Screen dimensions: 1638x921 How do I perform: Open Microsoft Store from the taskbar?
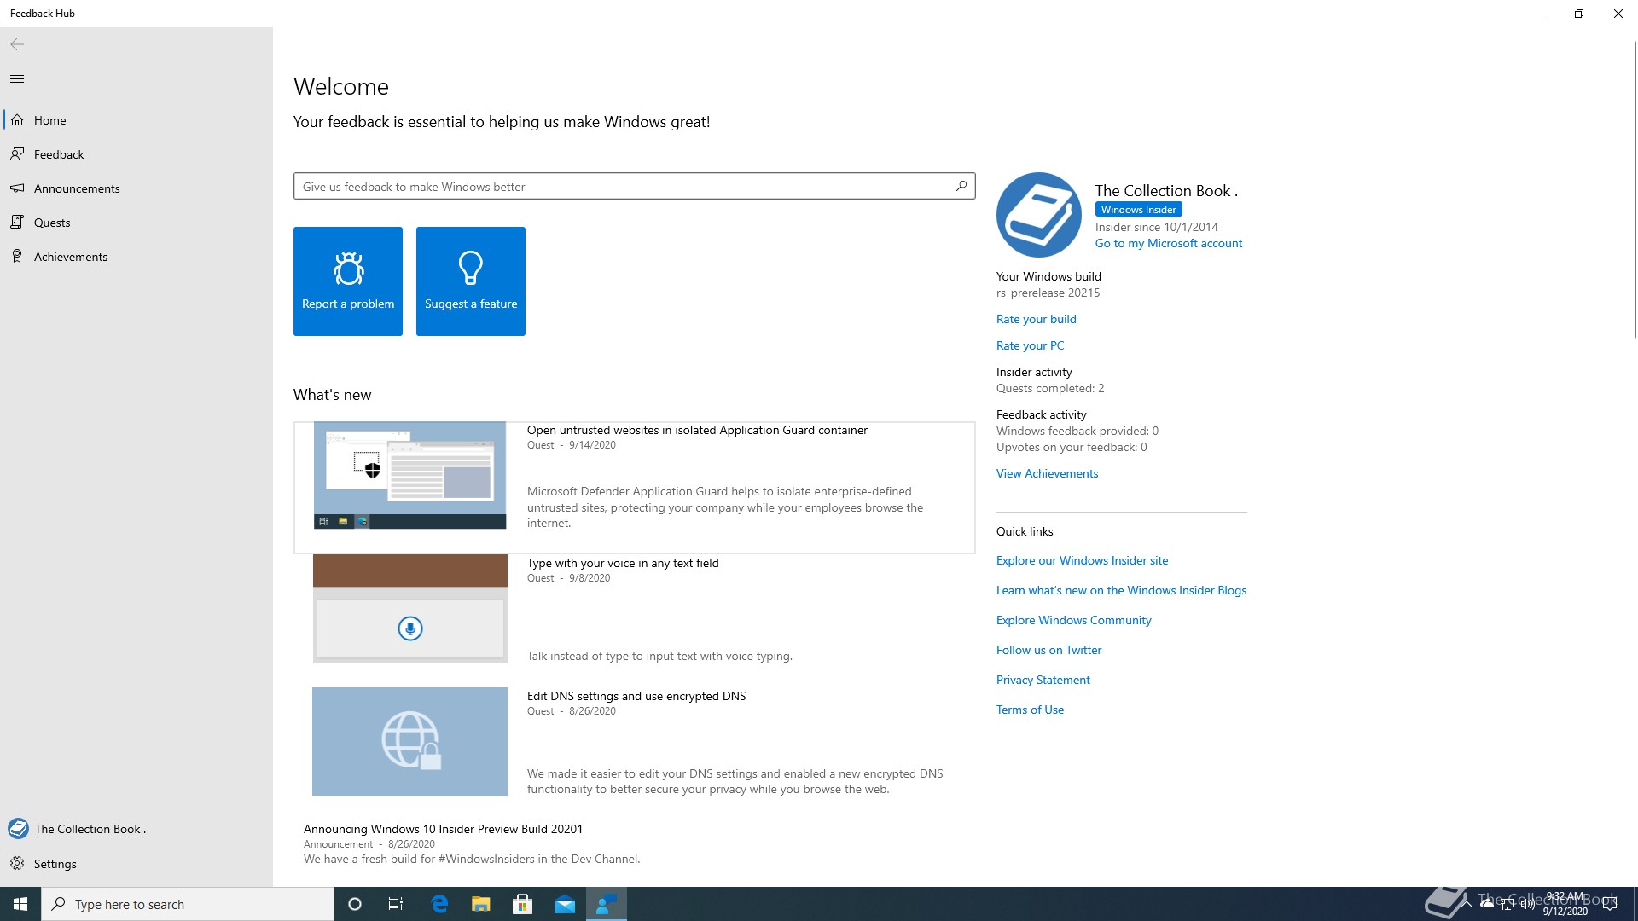coord(523,904)
